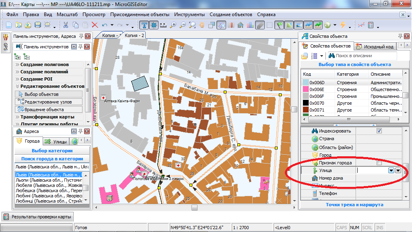Open the globe icon dropdown arrow
The width and height of the screenshot is (412, 232).
[335, 25]
